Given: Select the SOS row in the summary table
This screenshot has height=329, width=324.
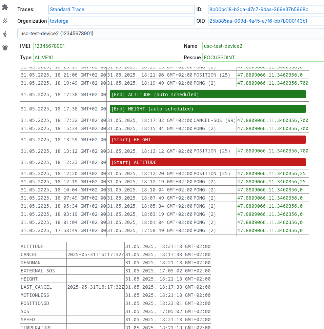Looking at the screenshot, I should [x=43, y=311].
